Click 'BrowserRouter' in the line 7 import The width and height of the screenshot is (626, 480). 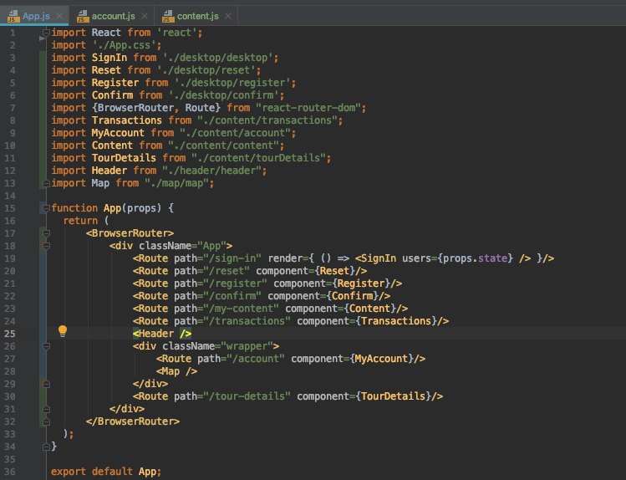[x=135, y=108]
